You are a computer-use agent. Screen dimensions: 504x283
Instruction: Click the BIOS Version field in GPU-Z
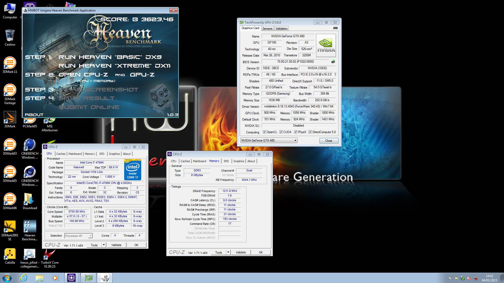point(295,62)
